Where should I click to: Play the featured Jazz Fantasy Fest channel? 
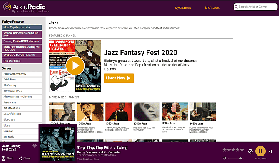[x=75, y=66]
